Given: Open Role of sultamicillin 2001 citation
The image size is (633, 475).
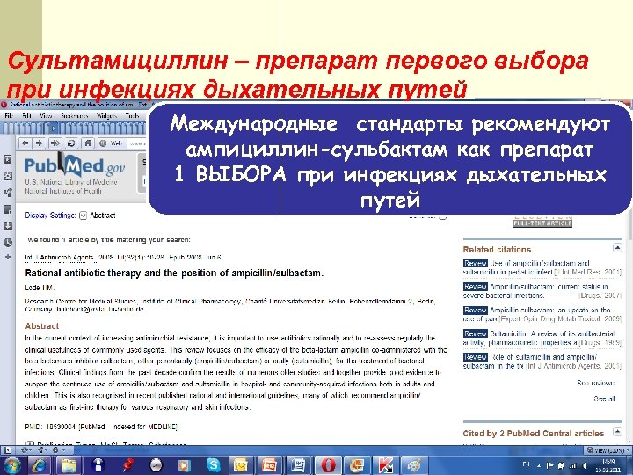Looking at the screenshot, I should [542, 362].
